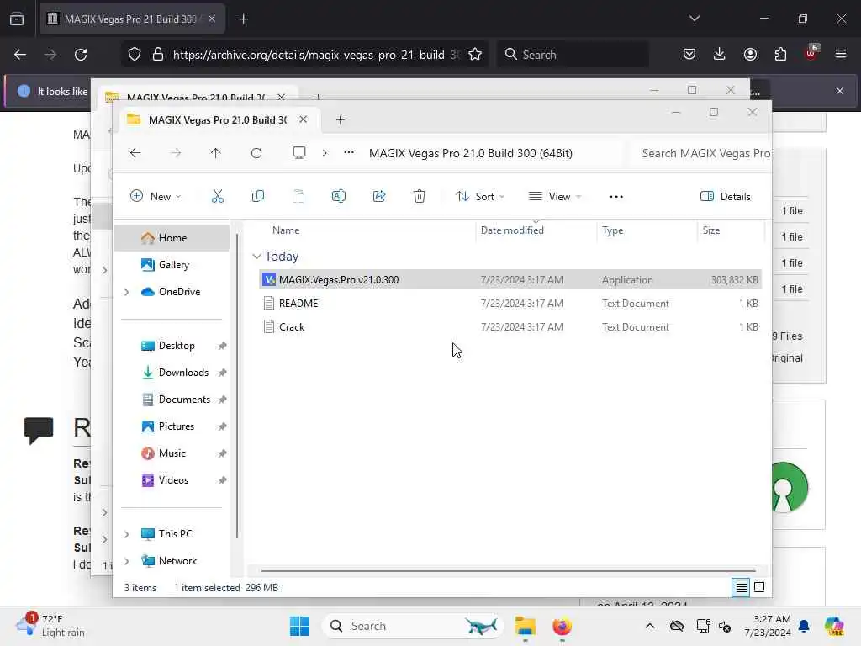
Task: Expand the OneDrive tree node
Action: [127, 292]
